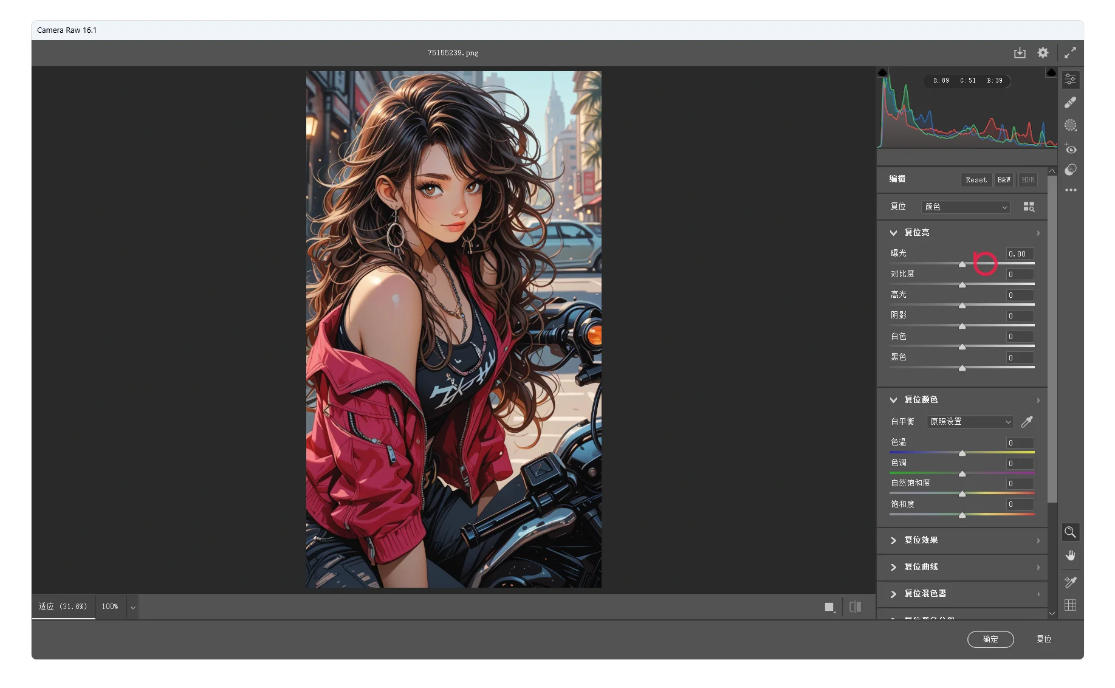Enable B&W treatment
The height and width of the screenshot is (688, 1115).
click(1004, 180)
